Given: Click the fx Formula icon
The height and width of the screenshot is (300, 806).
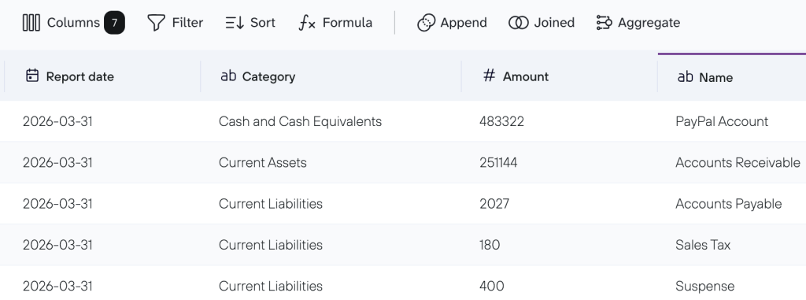Looking at the screenshot, I should [x=307, y=23].
